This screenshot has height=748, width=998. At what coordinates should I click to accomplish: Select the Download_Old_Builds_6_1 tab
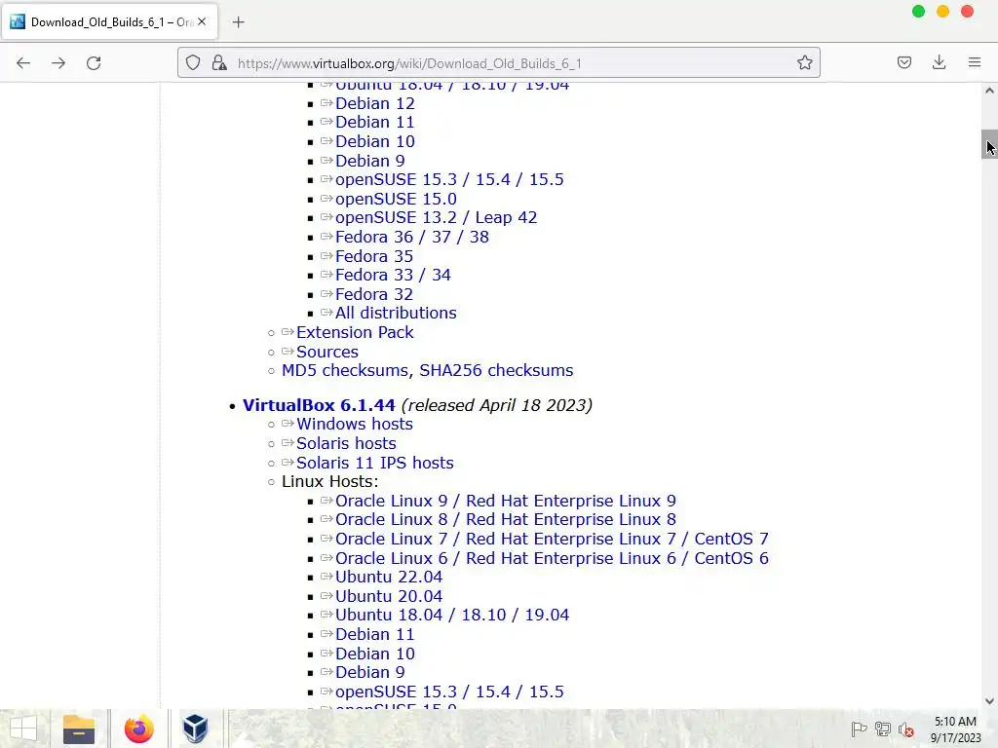(x=110, y=21)
